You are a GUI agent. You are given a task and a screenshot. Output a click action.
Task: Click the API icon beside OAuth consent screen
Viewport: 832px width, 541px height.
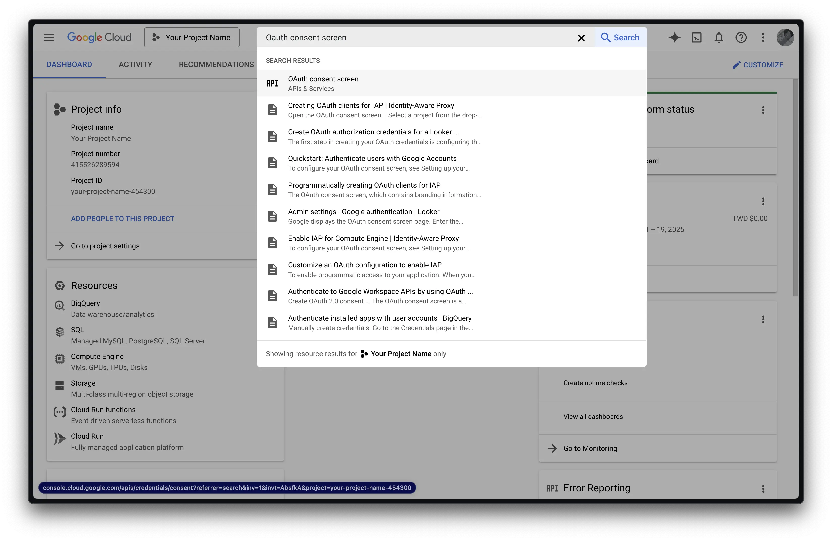272,84
